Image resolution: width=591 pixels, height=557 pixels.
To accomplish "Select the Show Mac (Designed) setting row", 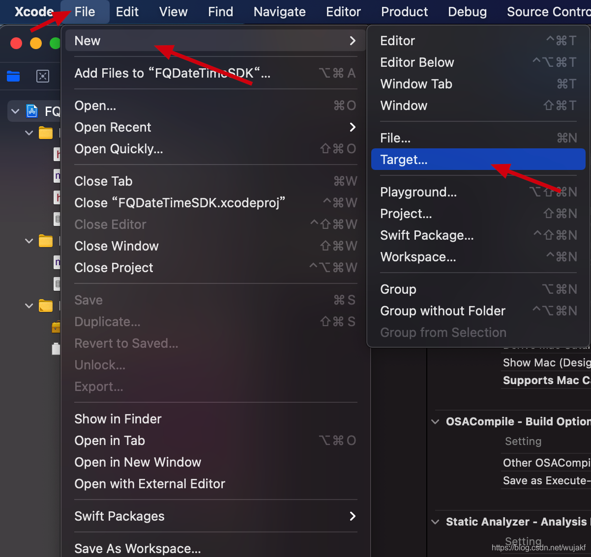I will click(x=546, y=362).
